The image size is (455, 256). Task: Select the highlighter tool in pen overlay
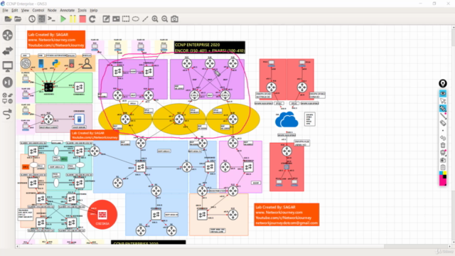point(442,108)
